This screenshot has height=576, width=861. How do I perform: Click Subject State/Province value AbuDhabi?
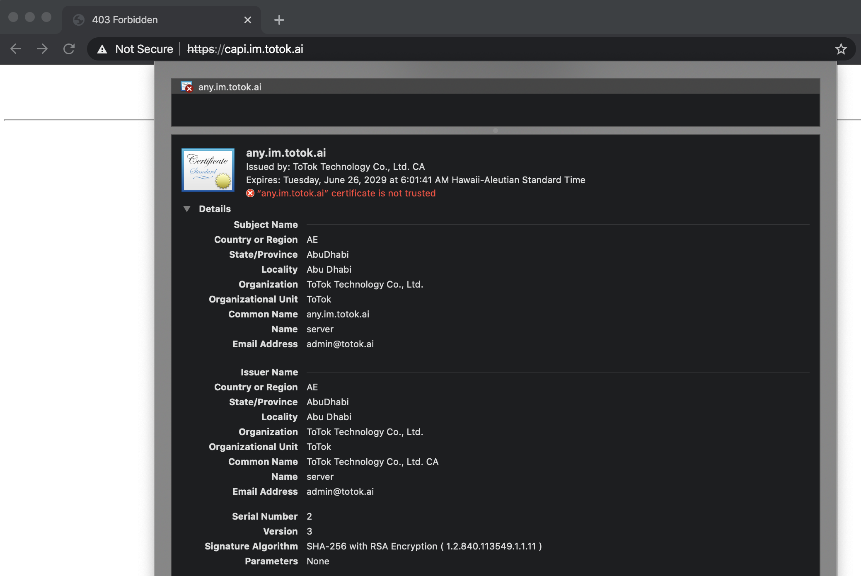click(327, 254)
